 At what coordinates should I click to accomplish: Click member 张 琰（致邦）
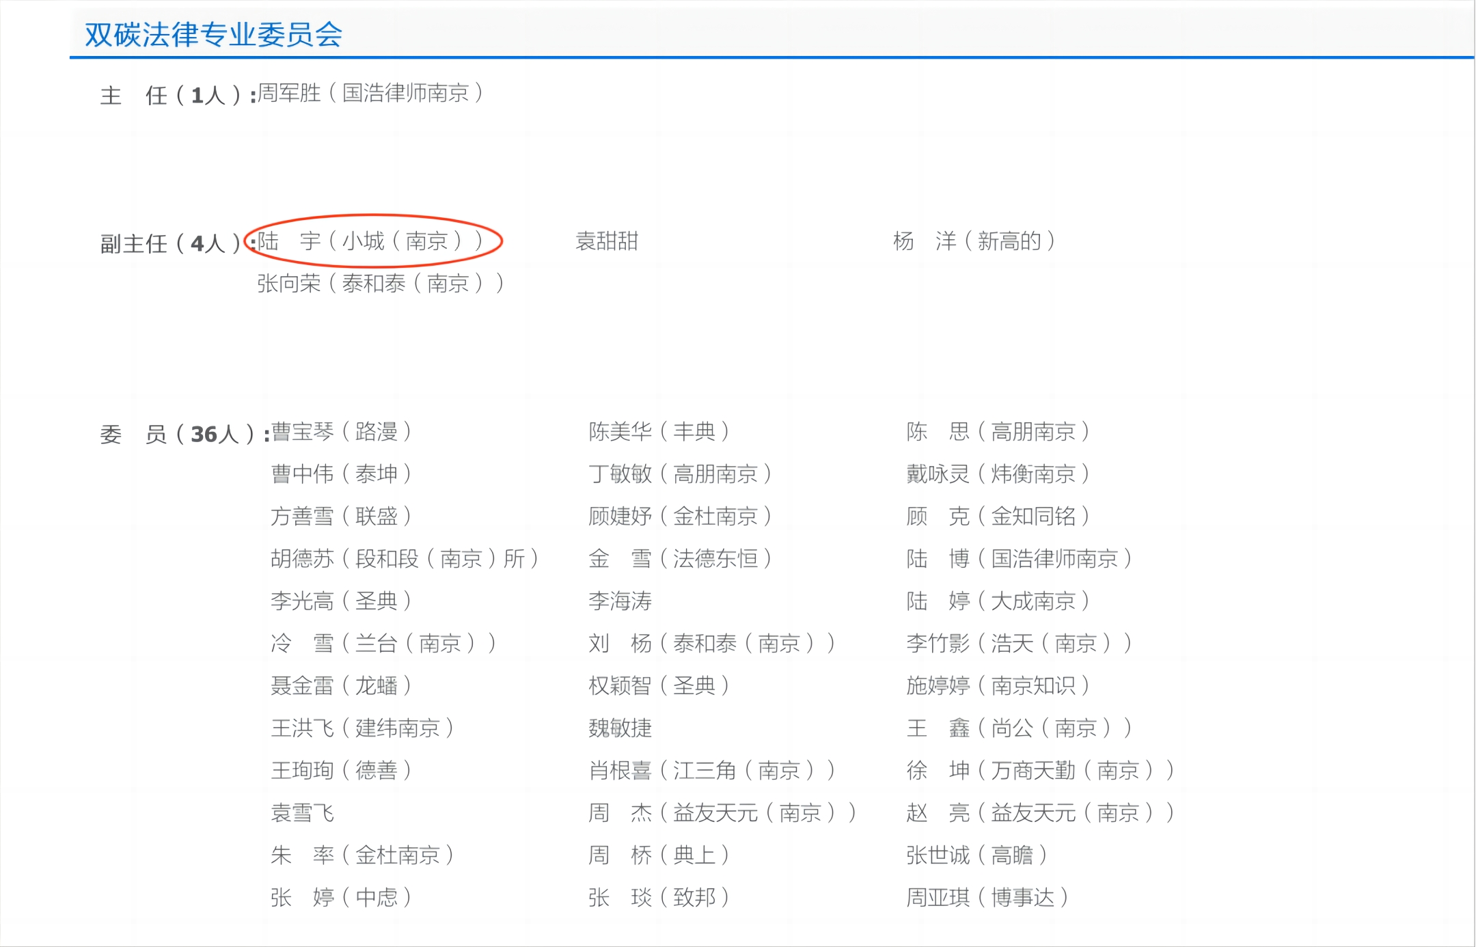pos(659,898)
